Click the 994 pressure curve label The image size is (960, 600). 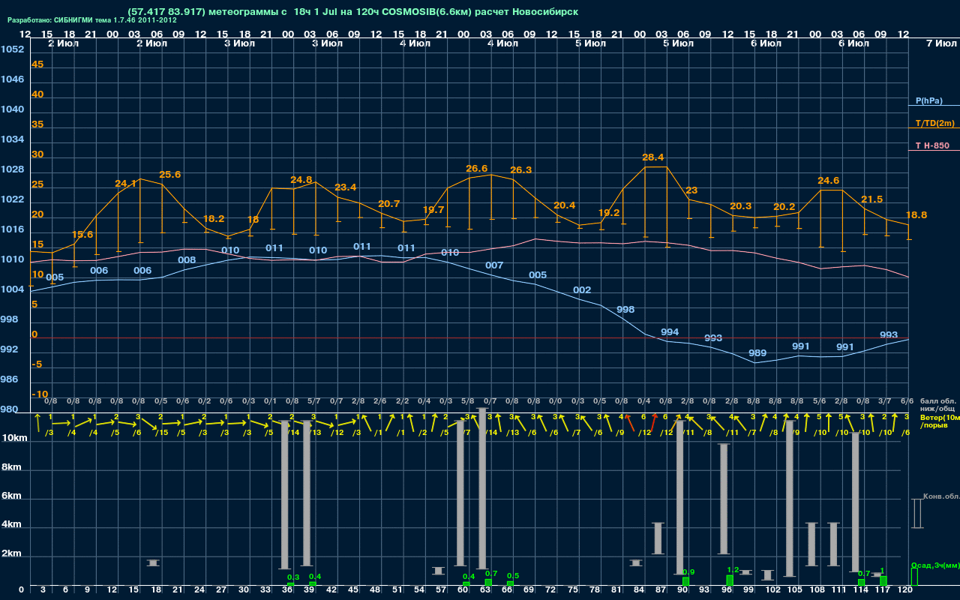[670, 332]
